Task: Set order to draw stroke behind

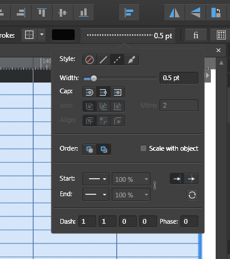Action: (x=90, y=150)
